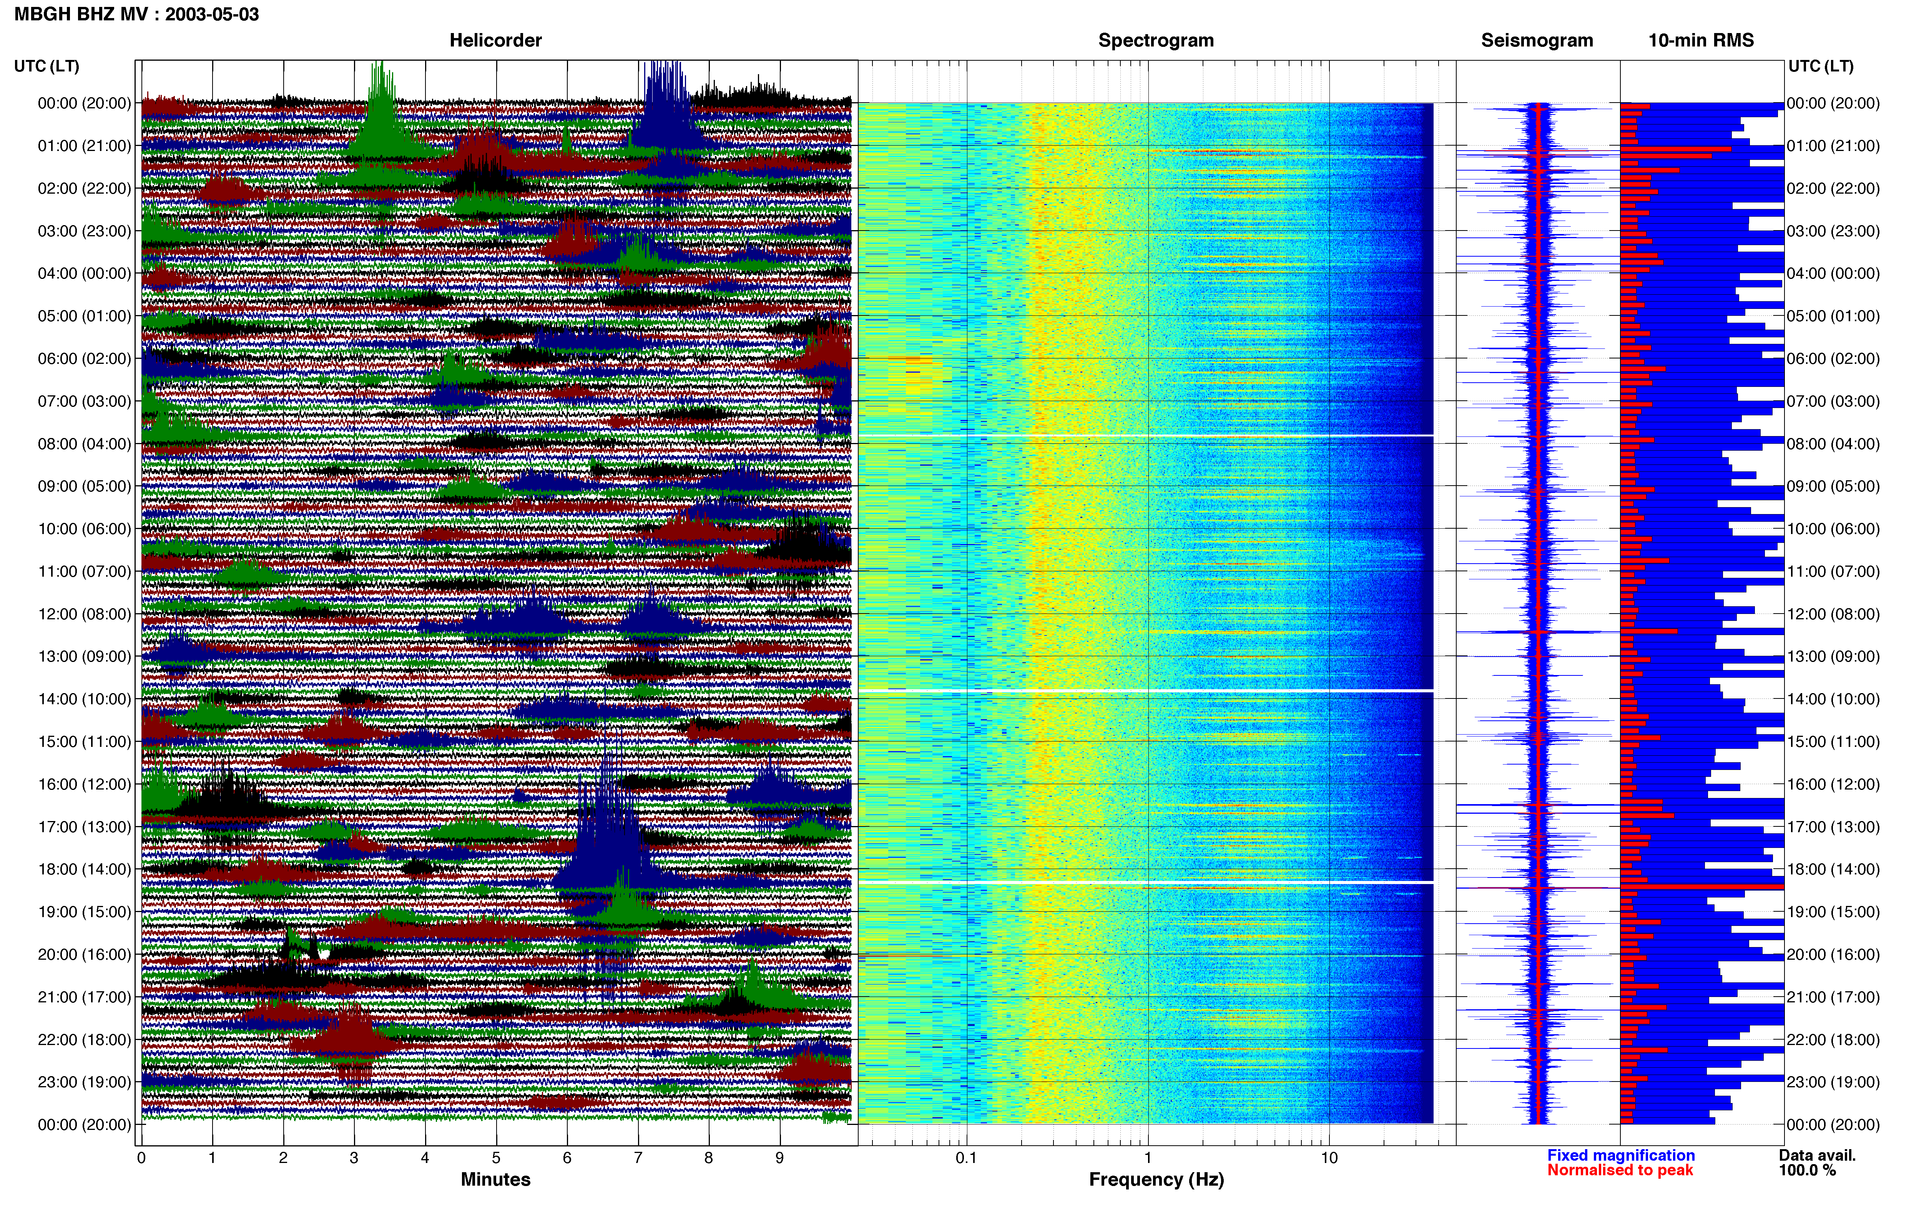Click the right '17:00 (13:00)' time label

click(x=1833, y=826)
